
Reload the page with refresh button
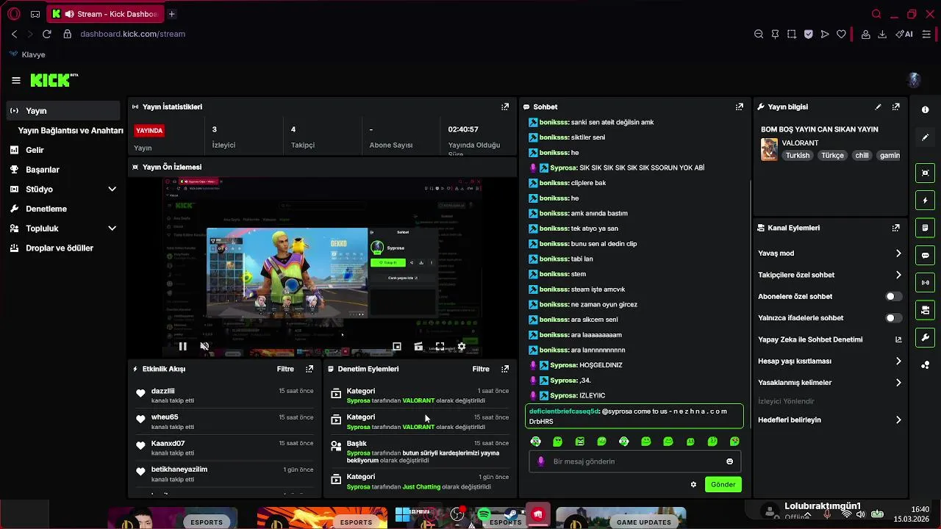(46, 34)
